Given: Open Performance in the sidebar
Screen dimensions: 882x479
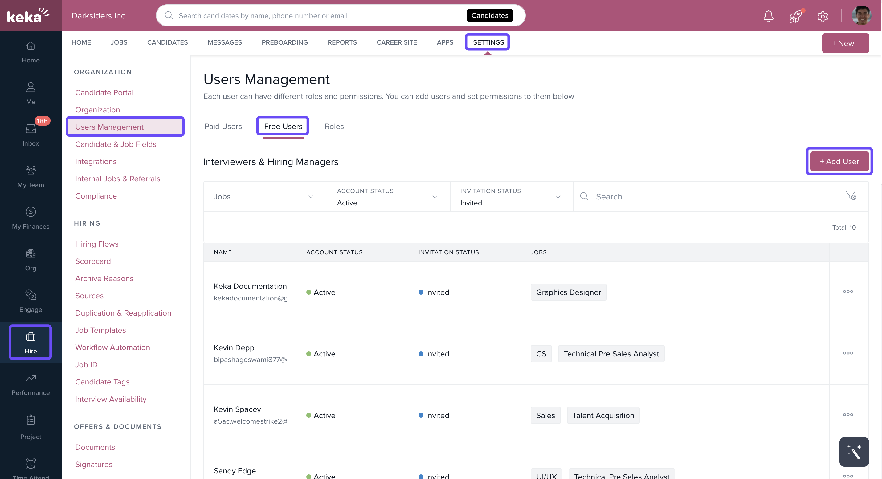Looking at the screenshot, I should click(31, 384).
